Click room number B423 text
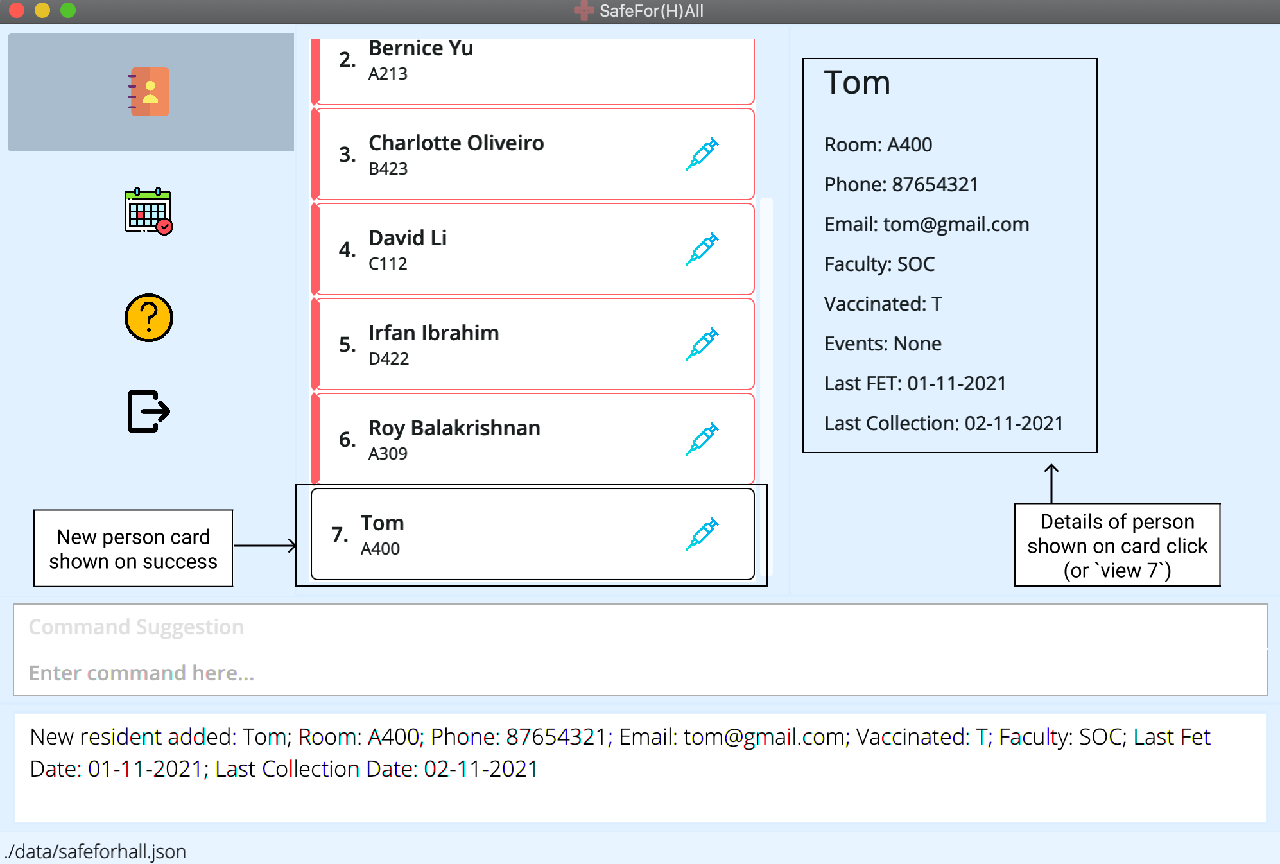Viewport: 1280px width, 864px height. 388,168
